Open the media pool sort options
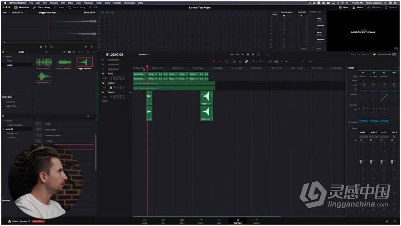This screenshot has width=401, height=226. [x=88, y=52]
